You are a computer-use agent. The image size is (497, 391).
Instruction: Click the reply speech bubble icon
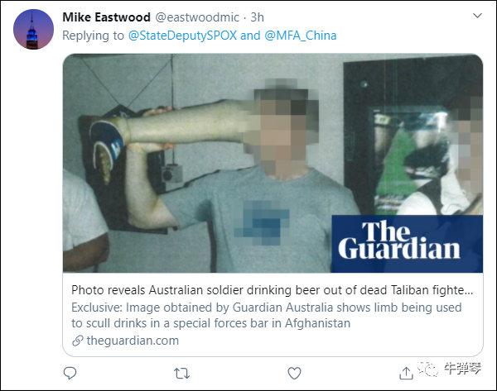70,374
